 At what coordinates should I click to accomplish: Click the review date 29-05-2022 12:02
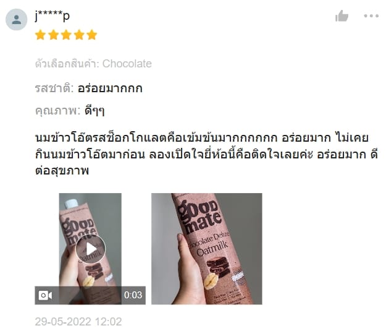78,322
